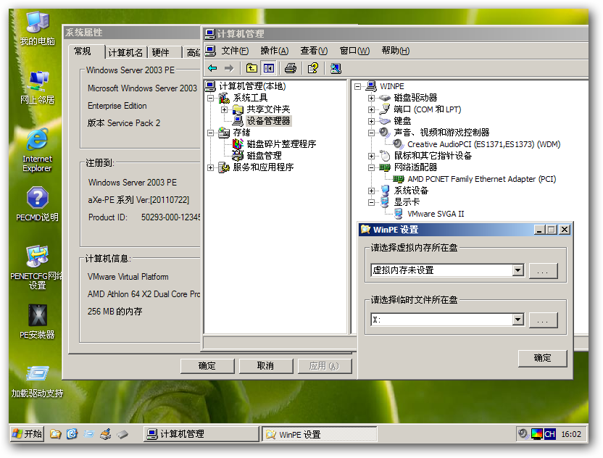Expand the 服务和应用程序 node
This screenshot has width=603, height=458.
point(210,167)
